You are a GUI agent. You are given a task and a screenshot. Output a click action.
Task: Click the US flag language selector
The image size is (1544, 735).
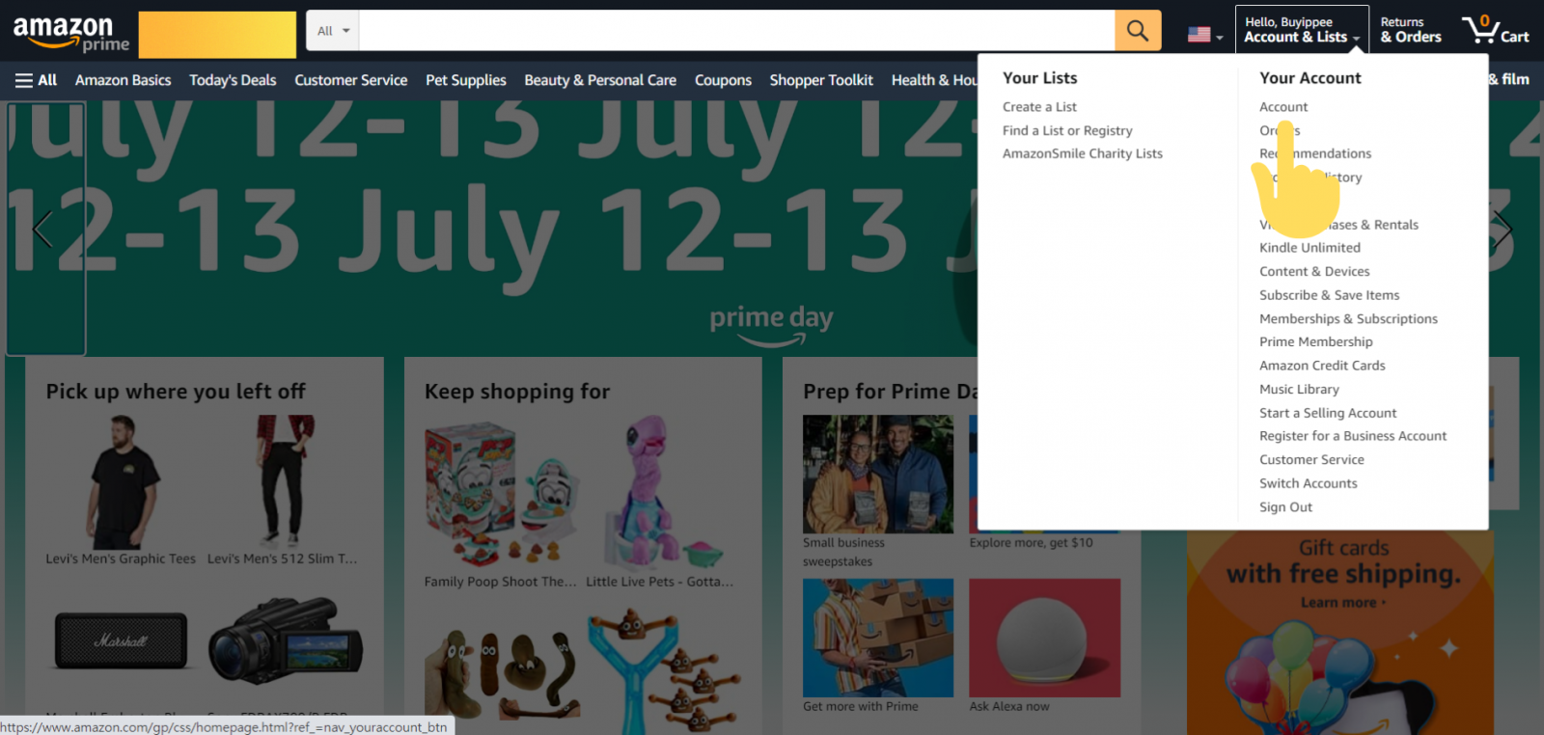[1205, 35]
